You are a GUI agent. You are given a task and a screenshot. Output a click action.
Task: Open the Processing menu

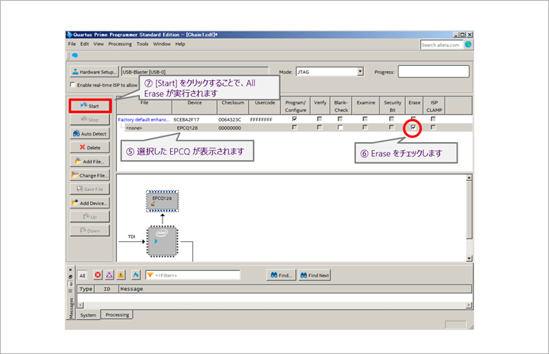(120, 44)
